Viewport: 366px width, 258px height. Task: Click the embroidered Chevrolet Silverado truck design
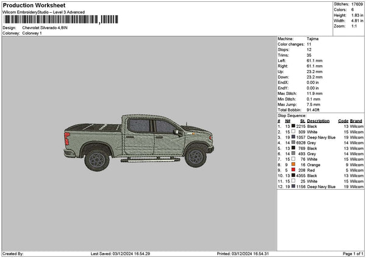(138, 141)
